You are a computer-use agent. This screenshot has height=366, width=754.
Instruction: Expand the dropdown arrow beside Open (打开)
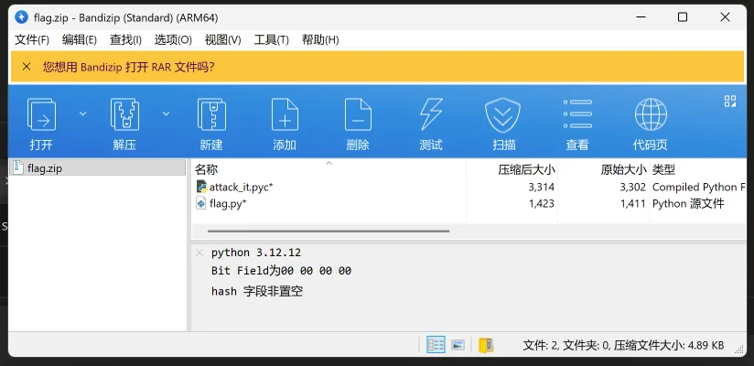[82, 113]
